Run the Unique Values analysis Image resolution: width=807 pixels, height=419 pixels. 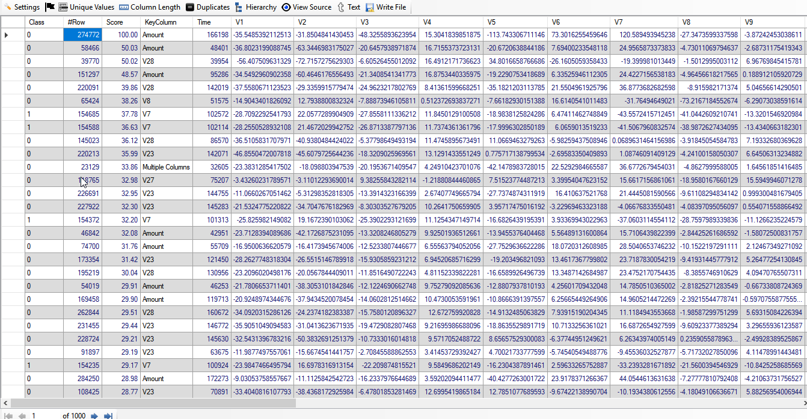click(x=86, y=7)
